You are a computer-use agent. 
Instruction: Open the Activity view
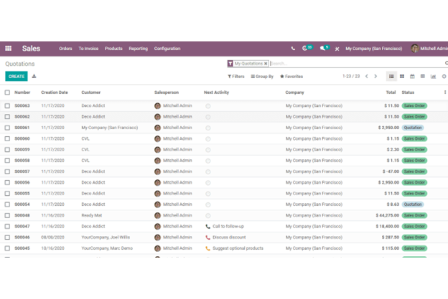(x=443, y=76)
